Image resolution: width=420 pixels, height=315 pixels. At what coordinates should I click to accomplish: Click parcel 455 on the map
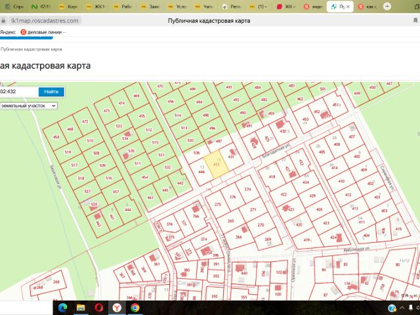142,115
